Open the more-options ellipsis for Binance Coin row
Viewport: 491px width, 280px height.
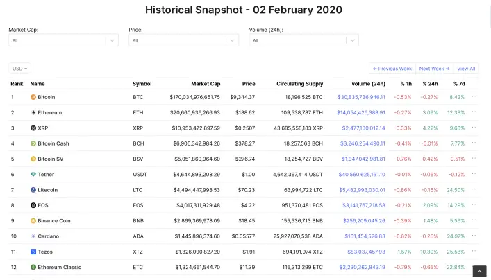pyautogui.click(x=474, y=220)
